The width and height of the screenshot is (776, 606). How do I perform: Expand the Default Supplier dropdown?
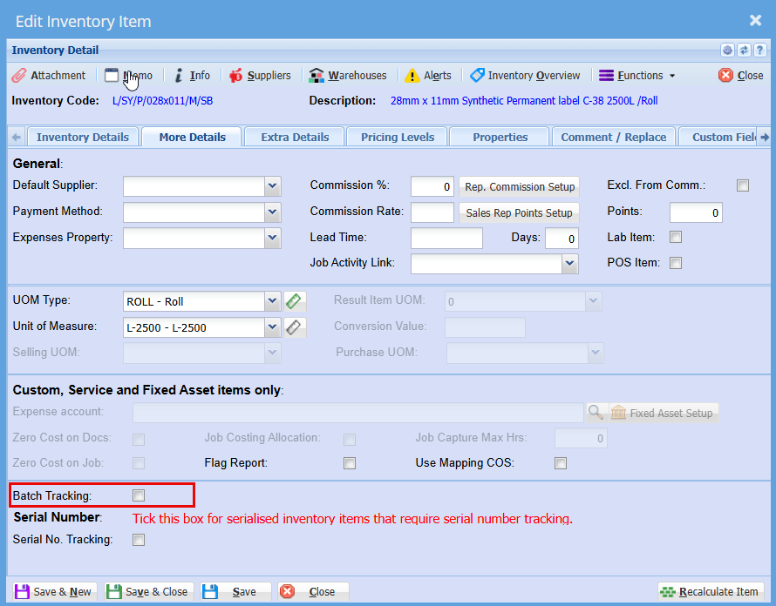[272, 186]
